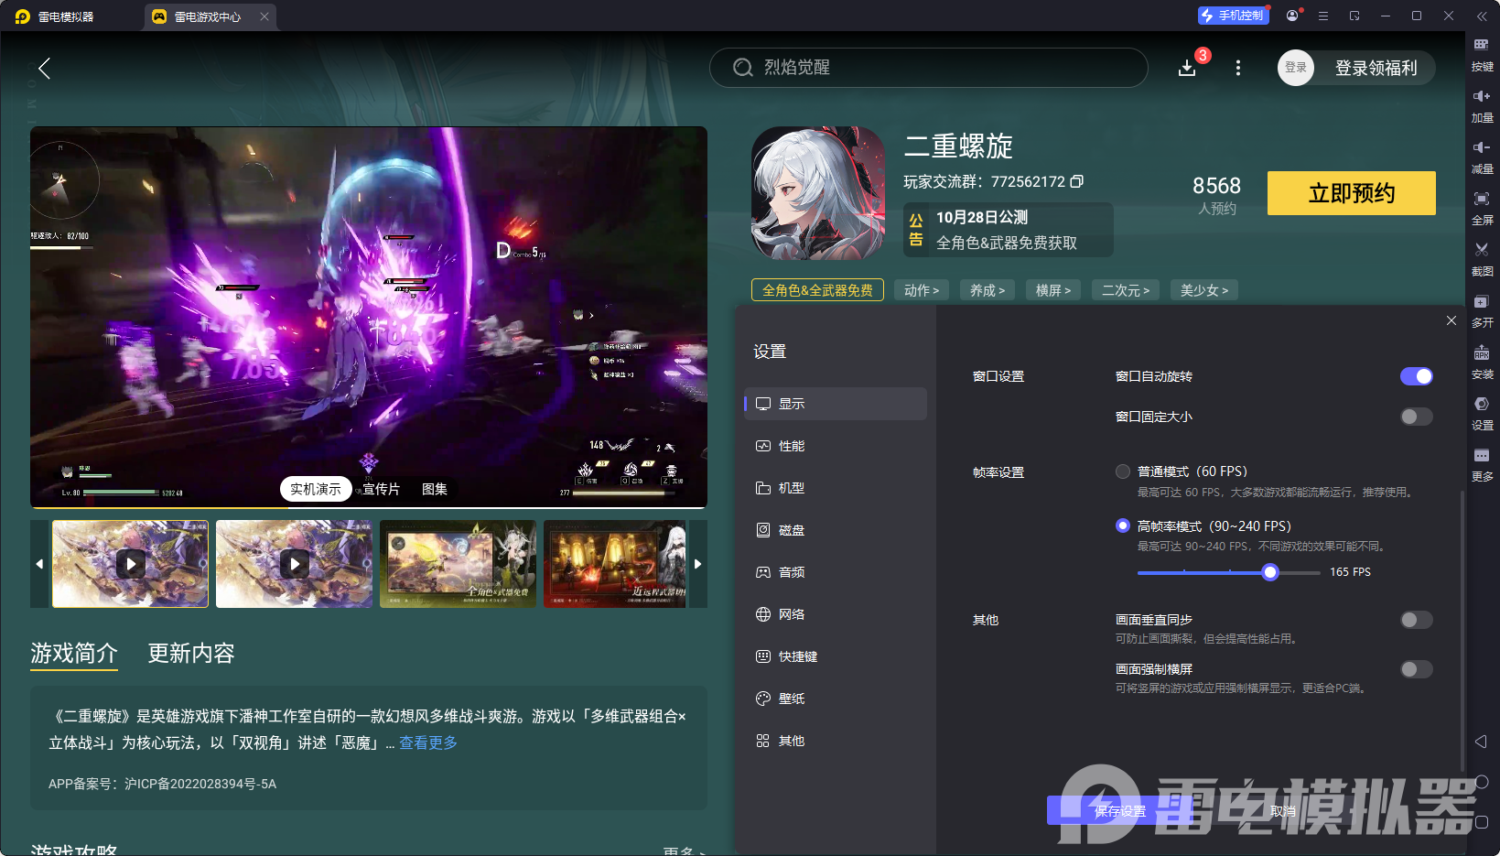
Task: Click the 立即预约 pre-register button
Action: pos(1351,193)
